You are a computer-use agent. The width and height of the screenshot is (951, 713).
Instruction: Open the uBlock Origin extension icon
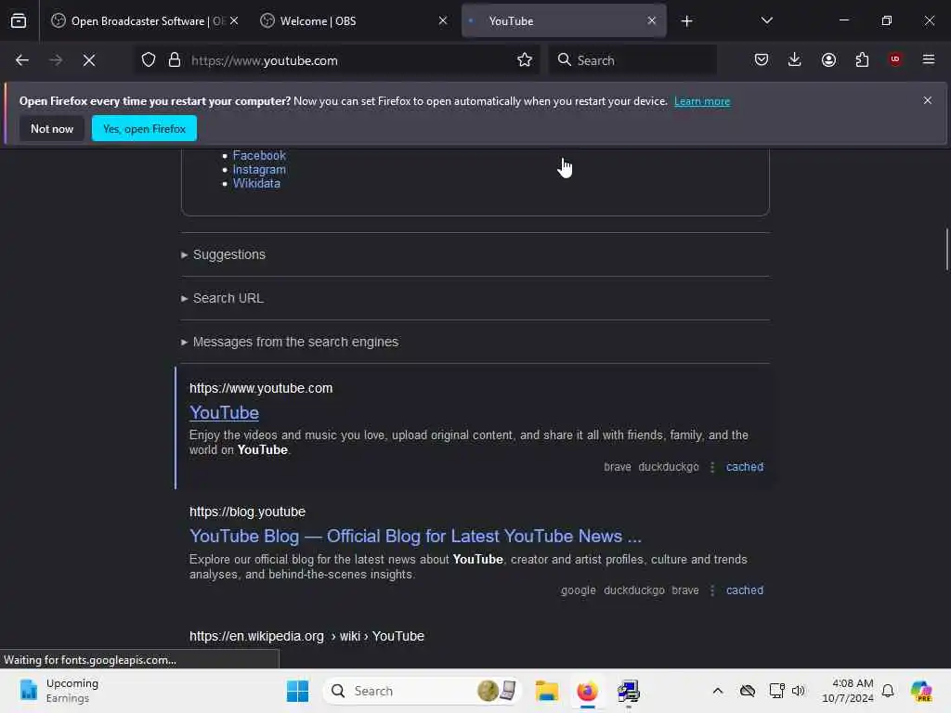(895, 59)
